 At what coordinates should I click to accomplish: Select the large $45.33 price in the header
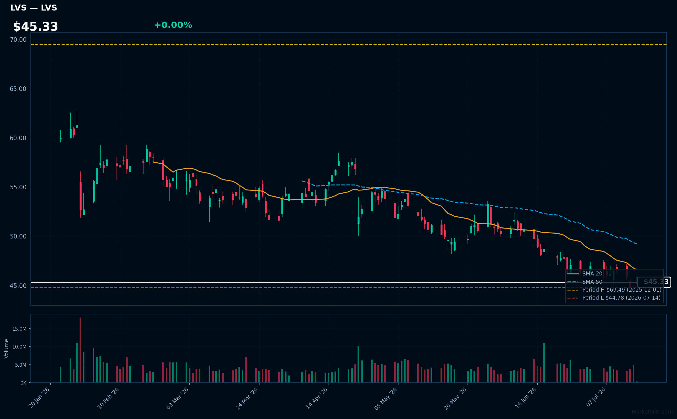[x=36, y=26]
